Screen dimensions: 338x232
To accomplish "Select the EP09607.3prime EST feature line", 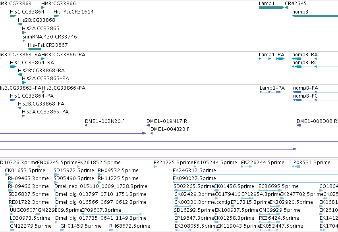I will 112,214.
